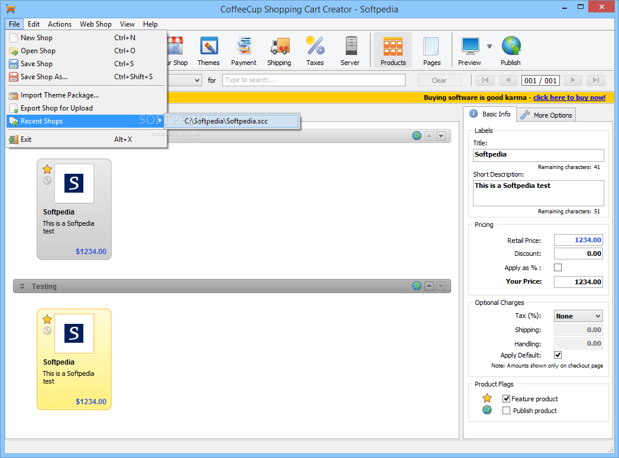Open the Web Shop menu
Image resolution: width=619 pixels, height=458 pixels.
coord(96,24)
